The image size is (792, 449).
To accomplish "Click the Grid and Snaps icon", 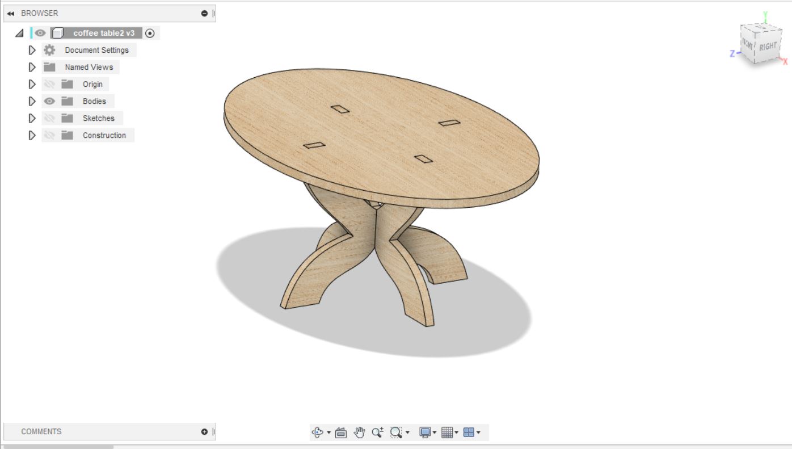I will click(446, 433).
